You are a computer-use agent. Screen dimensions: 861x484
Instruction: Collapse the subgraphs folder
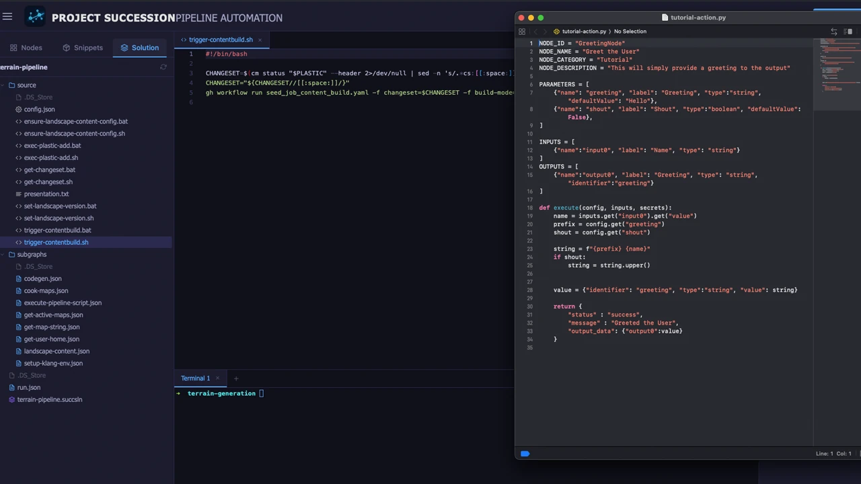(3, 255)
